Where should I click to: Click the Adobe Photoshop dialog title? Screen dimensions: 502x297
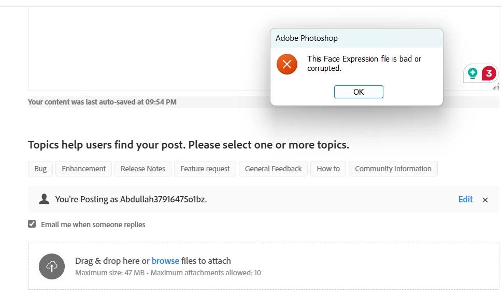(x=306, y=38)
